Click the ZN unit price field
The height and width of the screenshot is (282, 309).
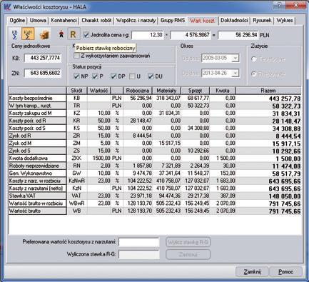click(43, 73)
